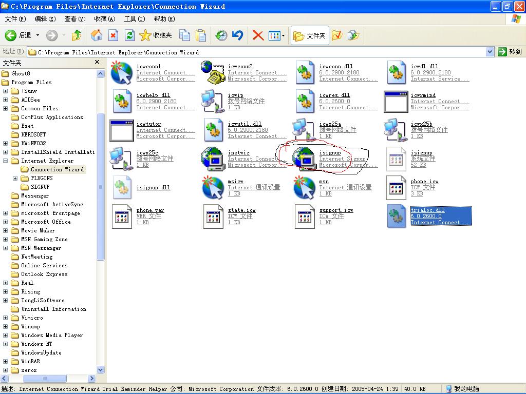The width and height of the screenshot is (526, 394).
Task: Select the phone.icw file icon
Action: point(396,188)
